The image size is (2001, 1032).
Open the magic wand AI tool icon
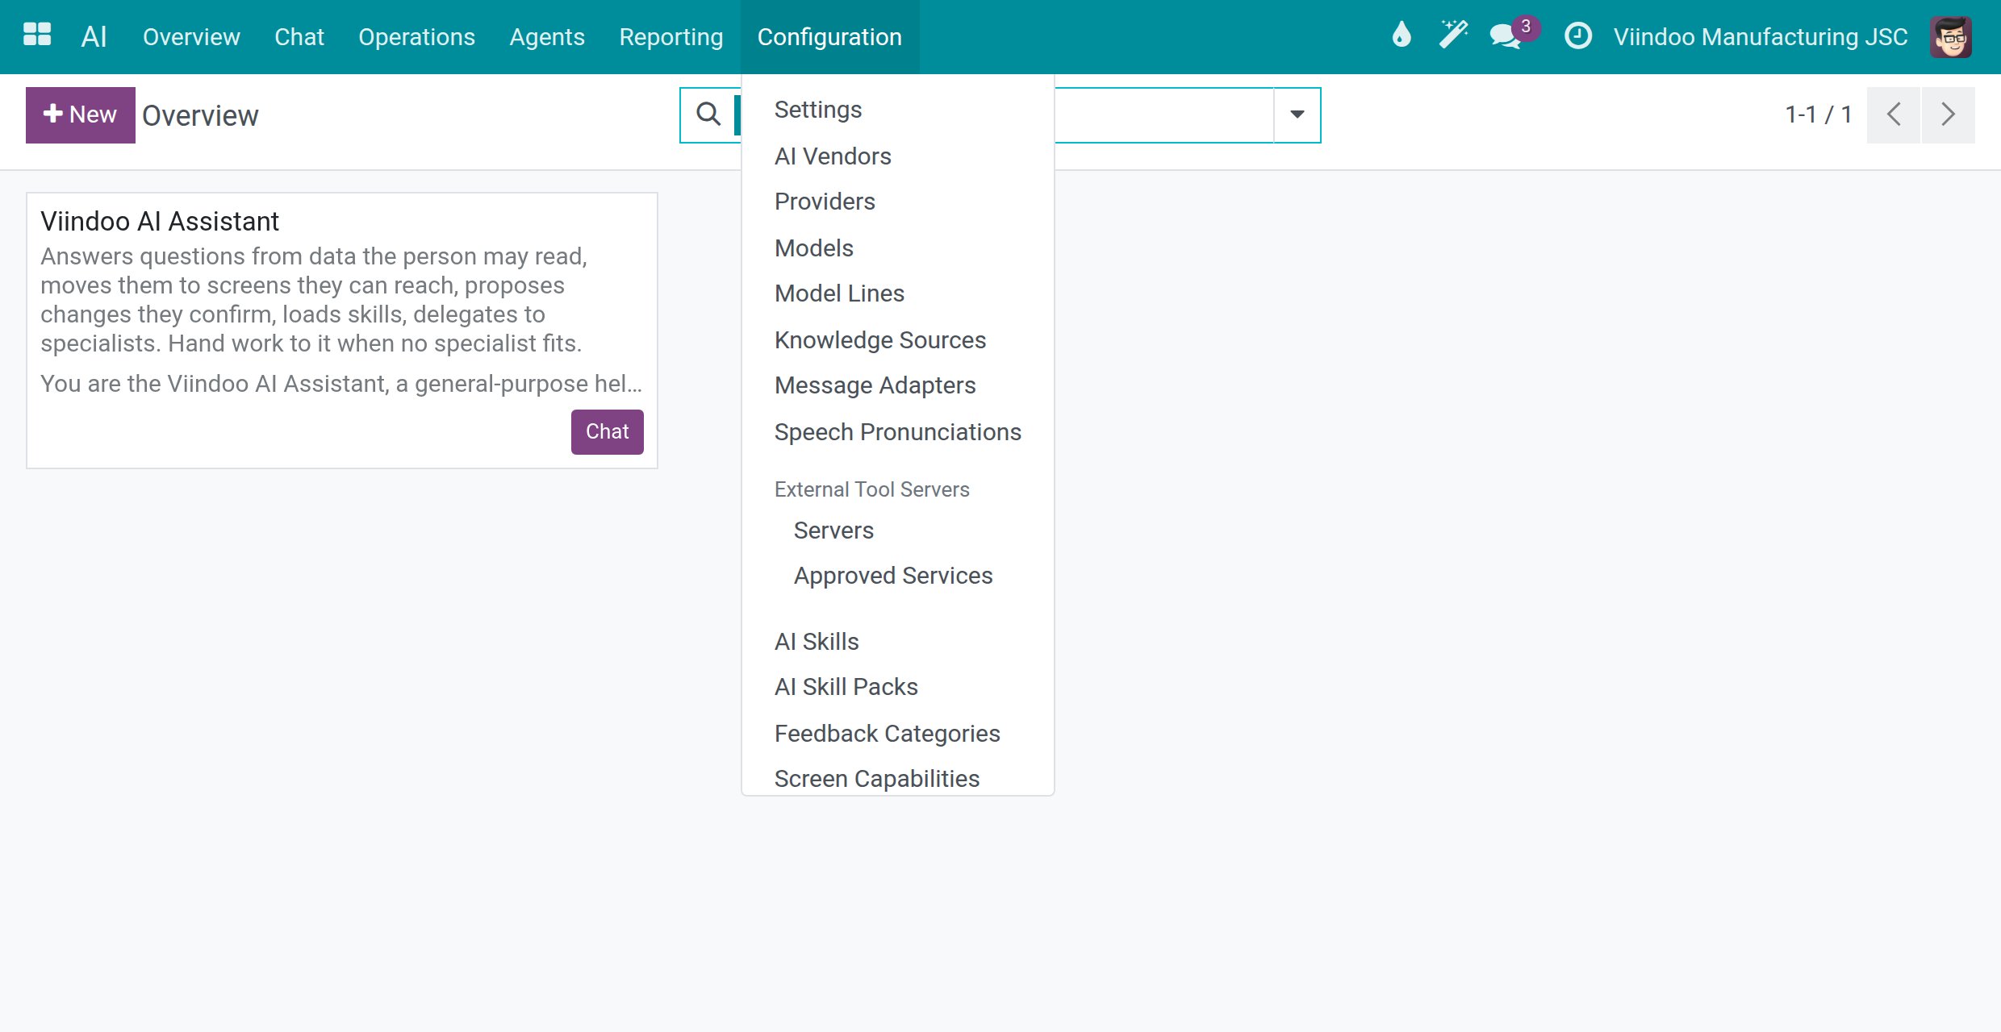(1453, 35)
